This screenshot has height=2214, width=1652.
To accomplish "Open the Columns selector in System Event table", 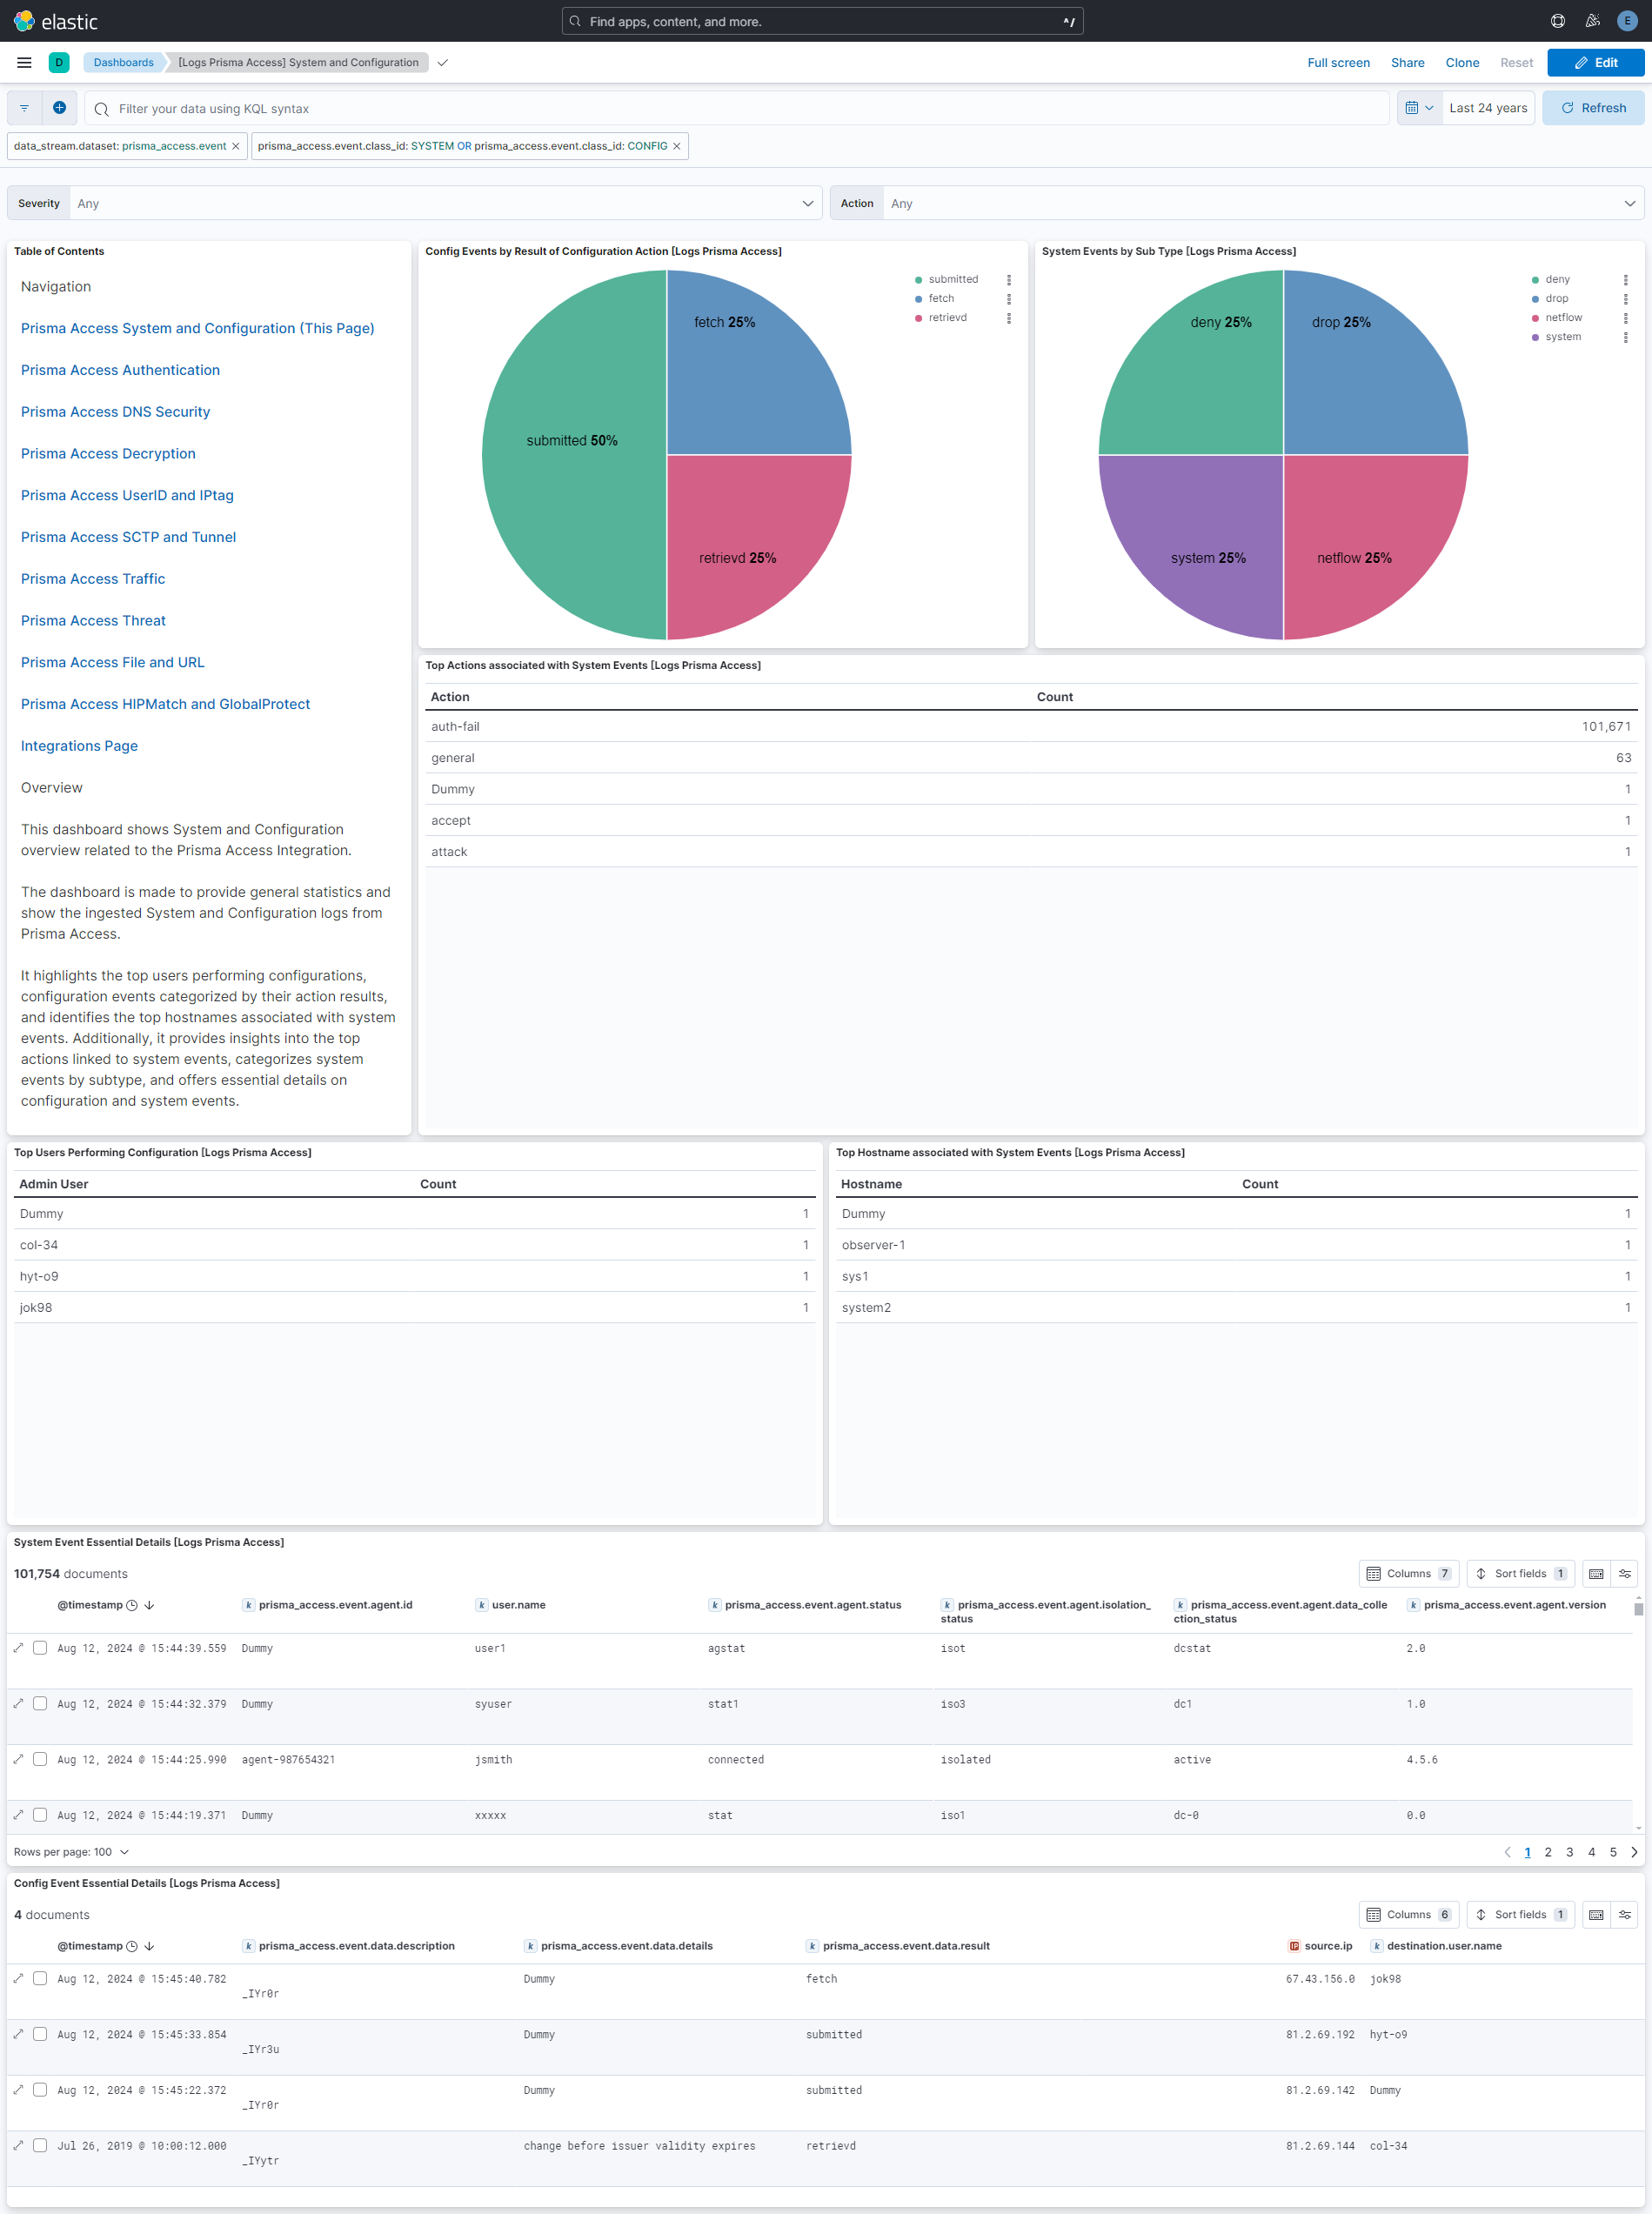I will (1408, 1573).
